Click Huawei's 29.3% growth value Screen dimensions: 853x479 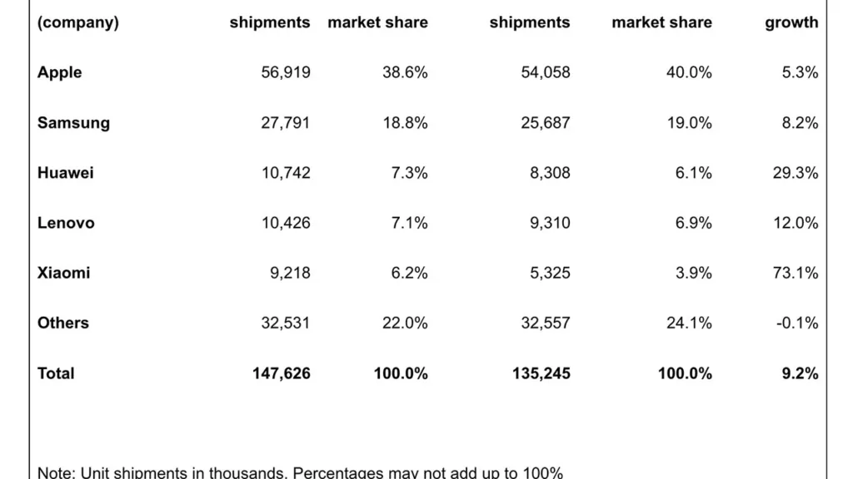click(x=796, y=173)
